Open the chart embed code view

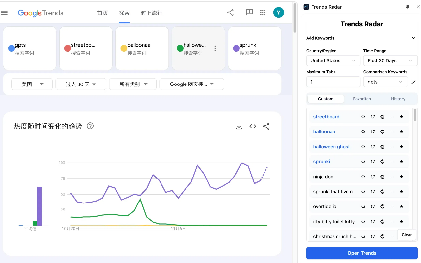tap(253, 126)
